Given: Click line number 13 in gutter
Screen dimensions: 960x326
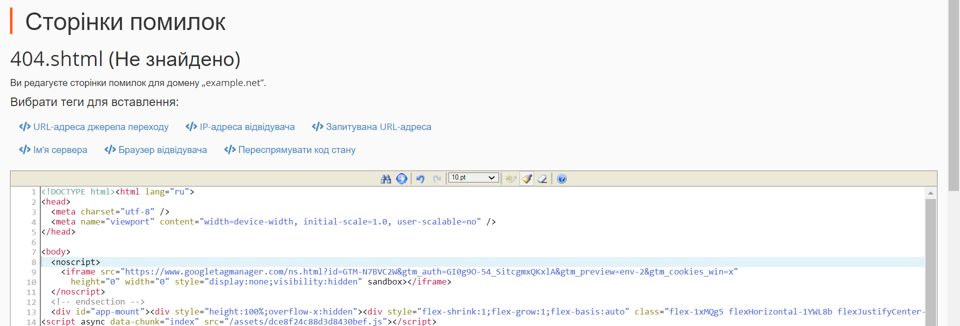Looking at the screenshot, I should pos(31,312).
